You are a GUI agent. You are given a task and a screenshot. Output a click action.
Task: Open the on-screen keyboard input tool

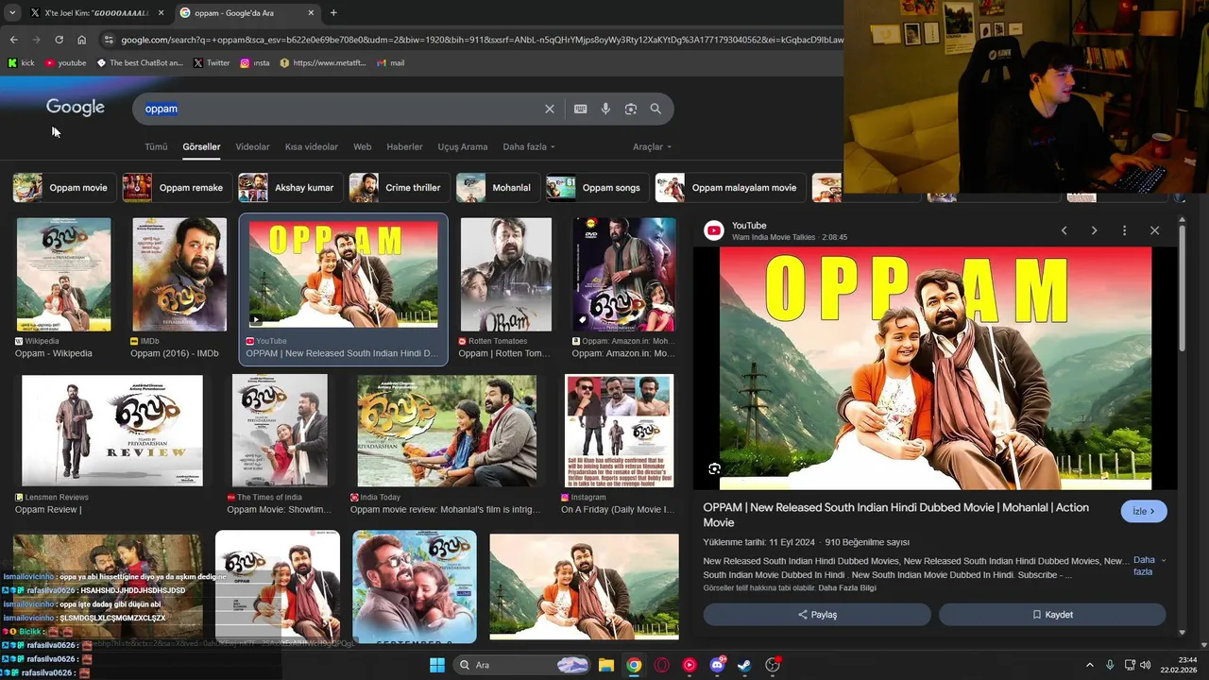[x=581, y=109]
